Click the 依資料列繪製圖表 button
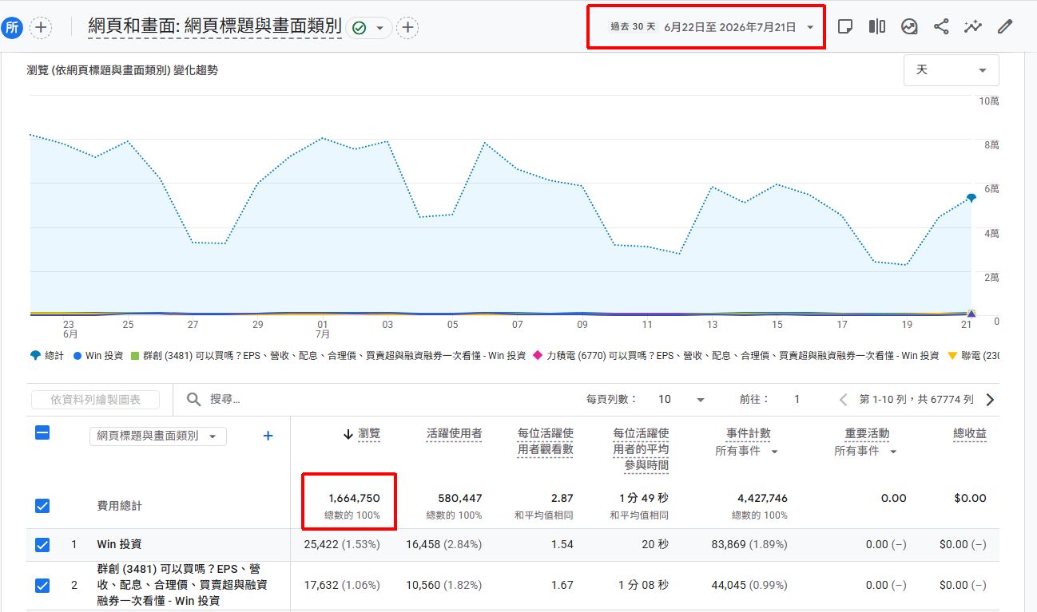 [95, 399]
